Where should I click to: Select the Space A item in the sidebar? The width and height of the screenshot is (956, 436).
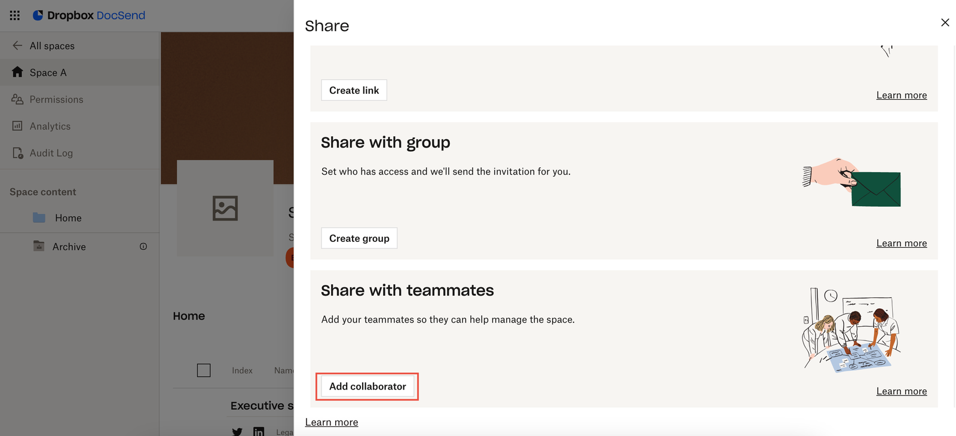(48, 72)
